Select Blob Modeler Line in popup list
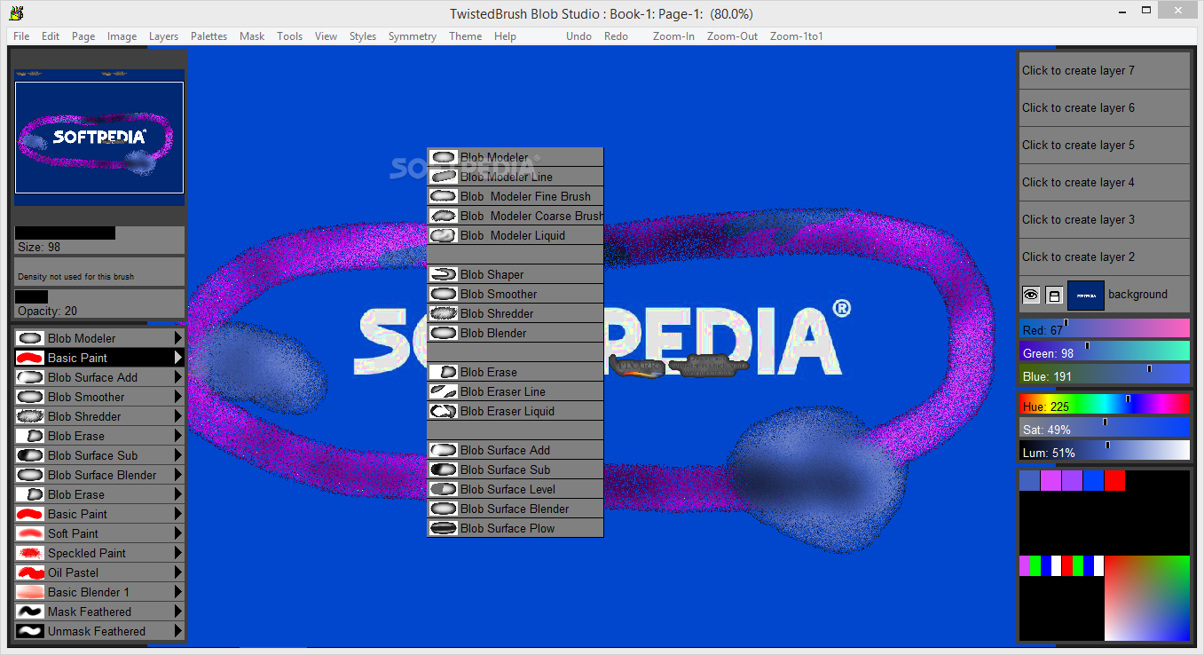Viewport: 1204px width, 655px height. click(x=515, y=177)
